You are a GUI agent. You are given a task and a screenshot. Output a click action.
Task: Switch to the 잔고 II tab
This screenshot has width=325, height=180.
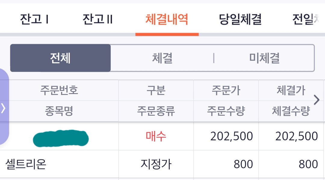97,19
